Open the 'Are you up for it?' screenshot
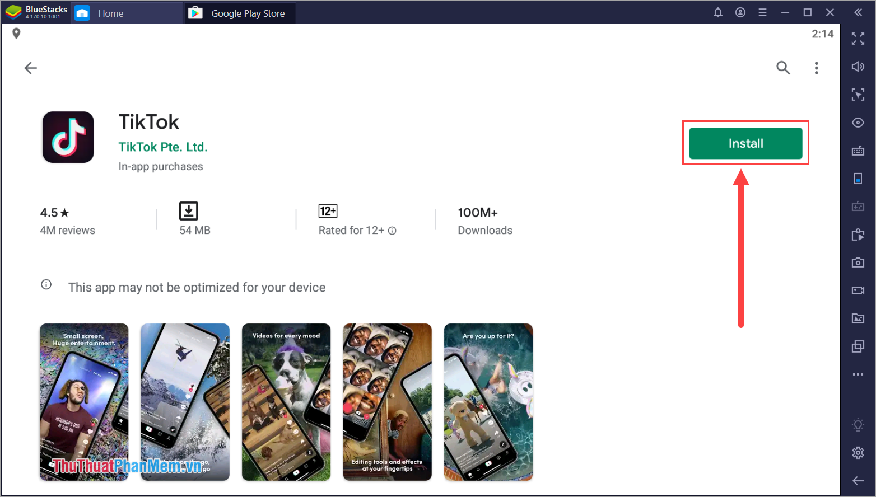 pyautogui.click(x=488, y=402)
